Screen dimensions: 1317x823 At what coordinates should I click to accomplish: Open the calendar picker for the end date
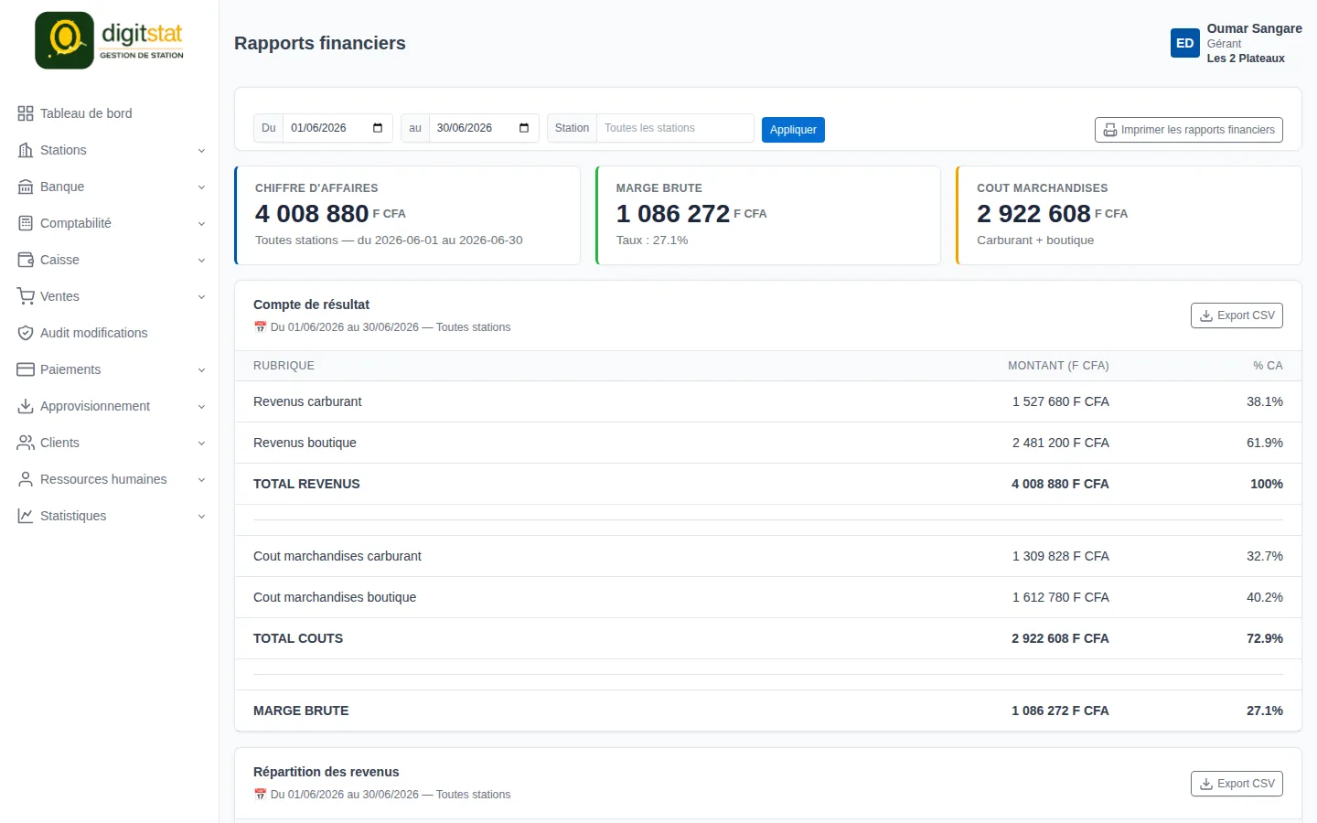(x=524, y=128)
